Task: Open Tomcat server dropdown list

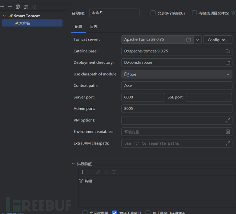Action: coord(197,40)
